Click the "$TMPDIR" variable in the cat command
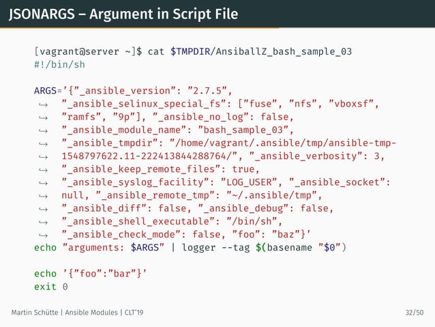The height and width of the screenshot is (327, 435). click(190, 52)
